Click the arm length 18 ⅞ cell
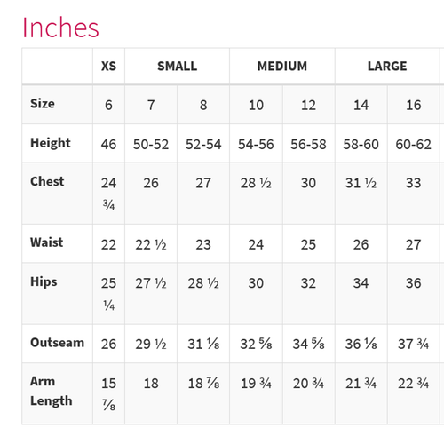Viewport: 444px width, 444px height. pyautogui.click(x=203, y=384)
